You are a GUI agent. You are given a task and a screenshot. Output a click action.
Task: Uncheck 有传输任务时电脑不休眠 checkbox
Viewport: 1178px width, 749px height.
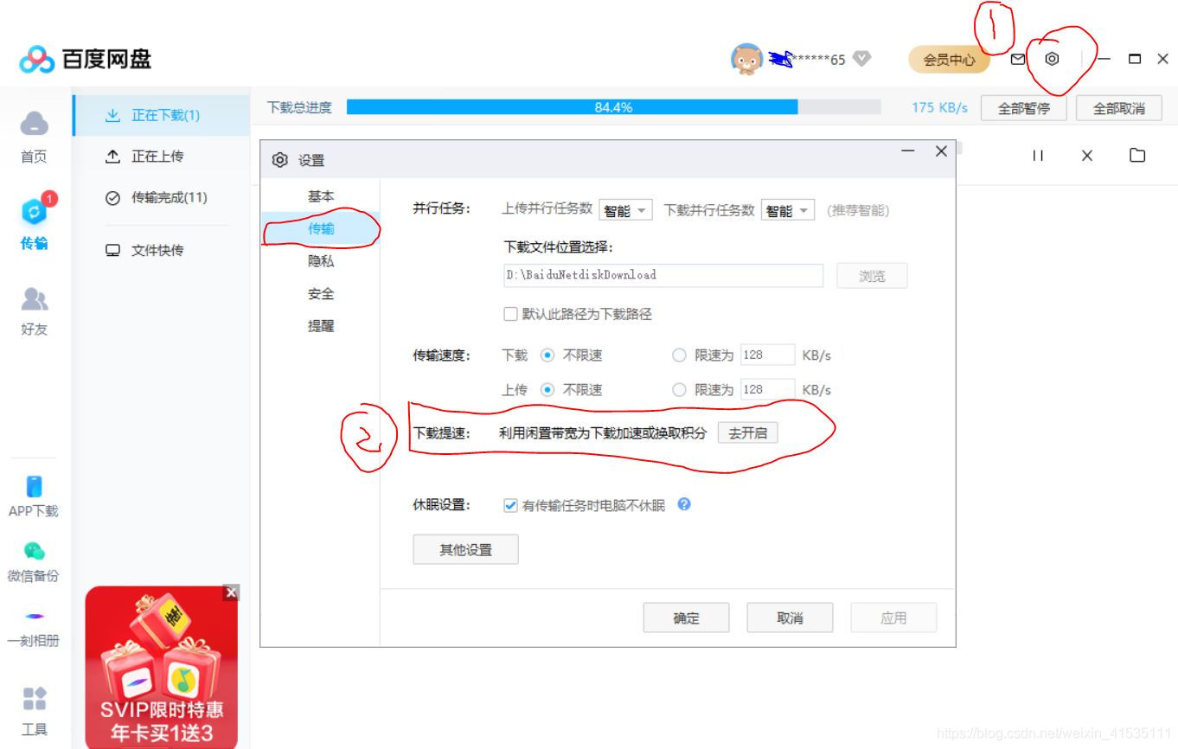pyautogui.click(x=510, y=506)
